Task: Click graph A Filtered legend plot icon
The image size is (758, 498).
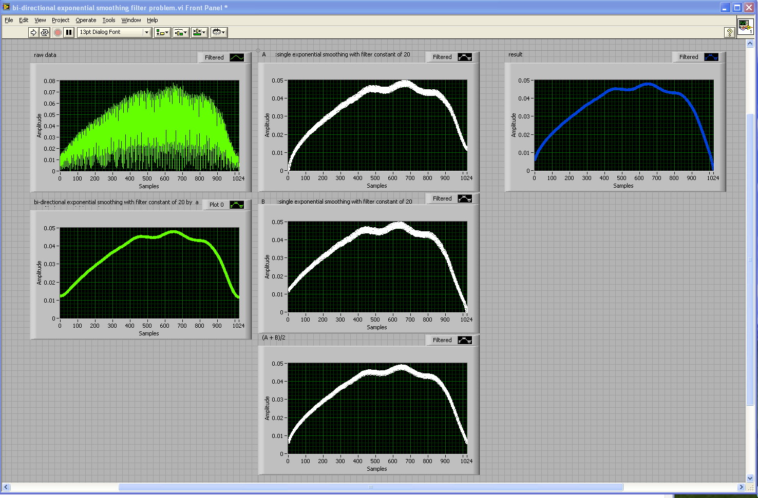Action: click(x=465, y=57)
